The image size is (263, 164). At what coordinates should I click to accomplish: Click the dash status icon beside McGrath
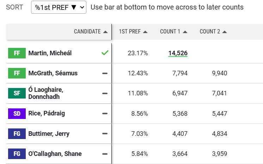105,73
